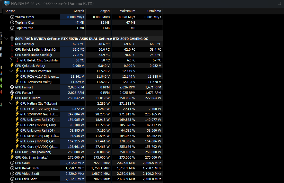This screenshot has height=183, width=284.
Task: Click the 250.047 W current power value
Action: [76, 98]
